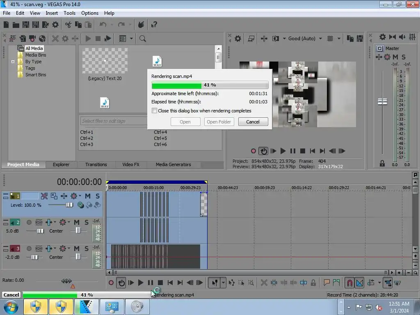
Task: Open Track 1 automation settings dropdown arrow
Action: pyautogui.click(x=80, y=196)
